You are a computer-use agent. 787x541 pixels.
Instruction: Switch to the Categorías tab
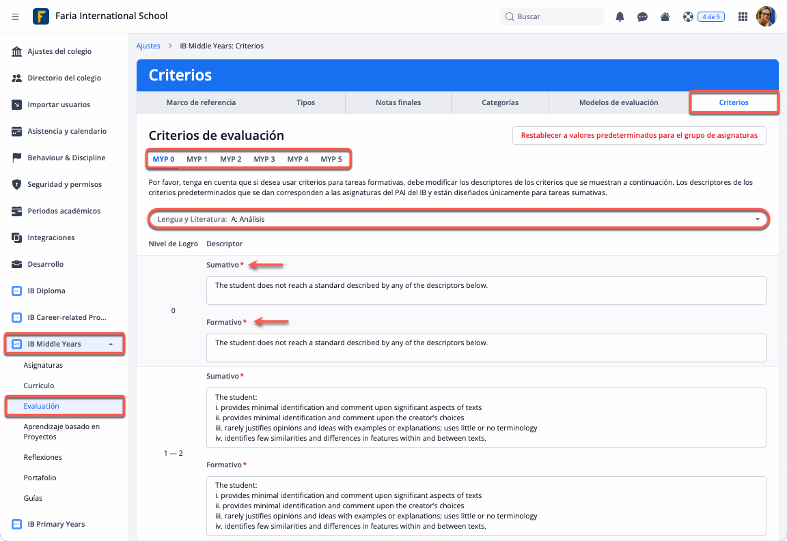tap(499, 102)
